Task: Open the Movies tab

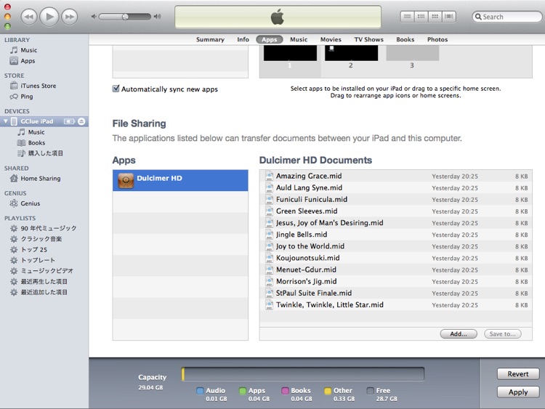Action: 331,40
